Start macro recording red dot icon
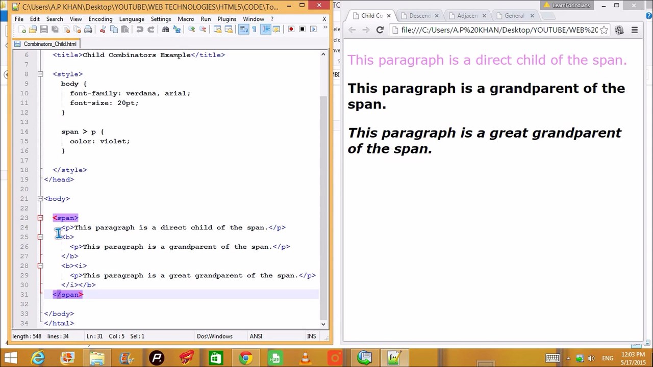Viewport: 653px width, 367px height. pyautogui.click(x=291, y=30)
